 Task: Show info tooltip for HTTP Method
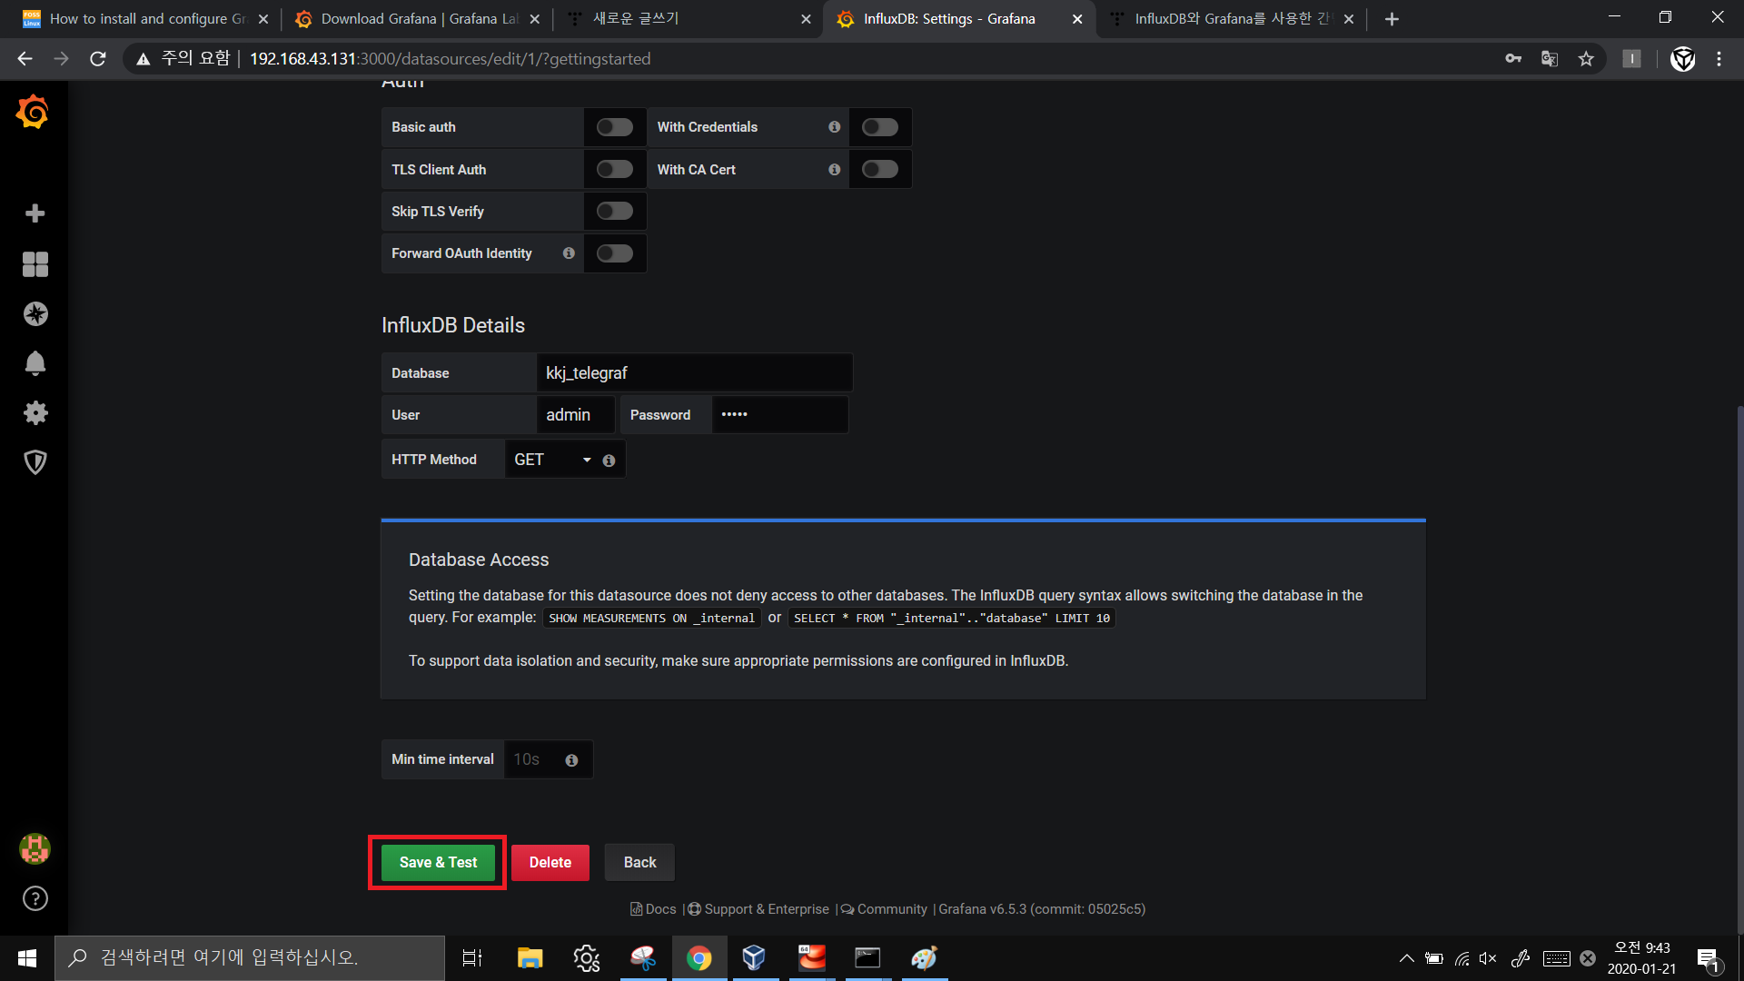(609, 461)
